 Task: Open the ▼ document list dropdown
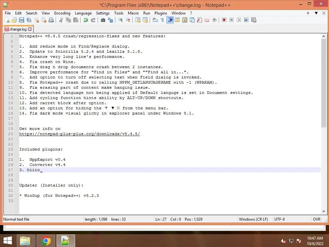316,13
